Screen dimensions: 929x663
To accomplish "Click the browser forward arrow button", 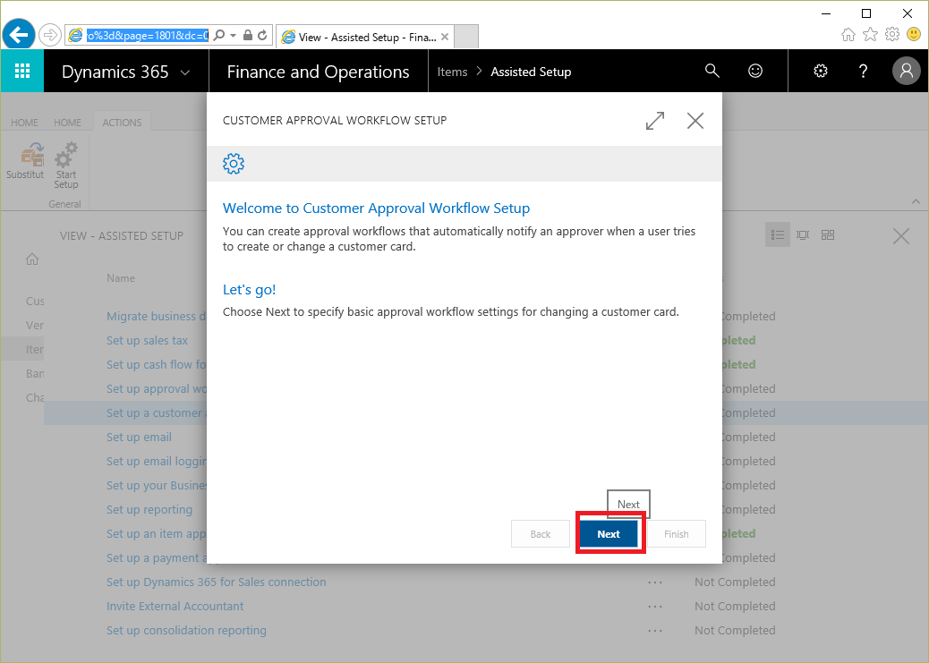I will tap(50, 36).
